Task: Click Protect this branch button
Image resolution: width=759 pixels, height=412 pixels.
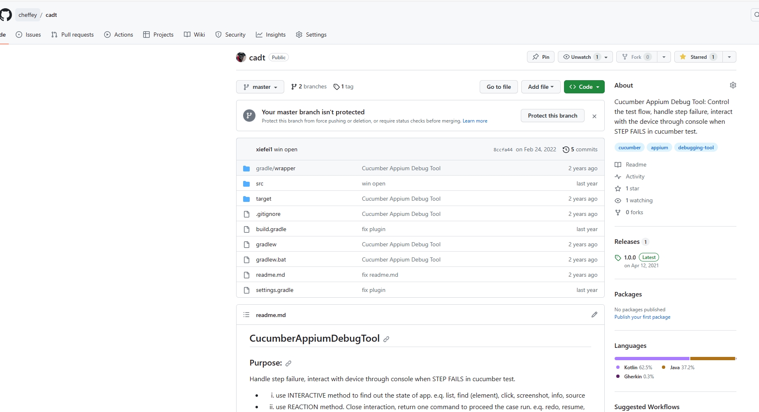Action: [552, 116]
